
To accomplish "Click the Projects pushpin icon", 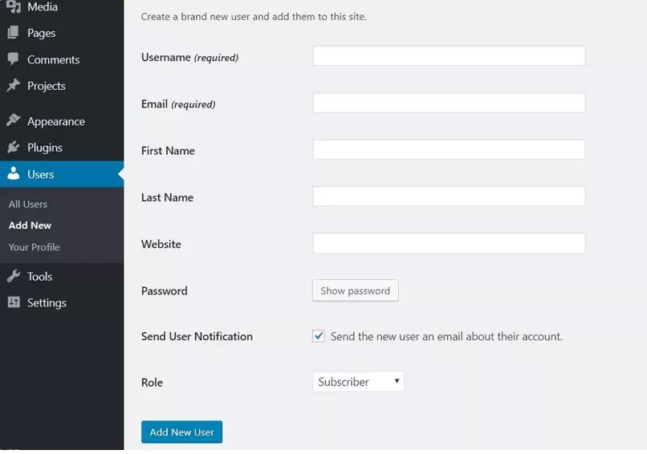I will [14, 86].
